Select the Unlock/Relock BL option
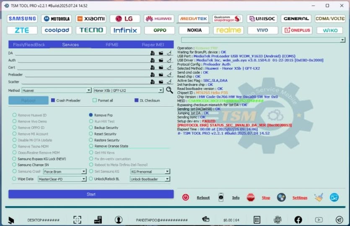Image resolution: width=350 pixels, height=226 pixels. pos(91,179)
